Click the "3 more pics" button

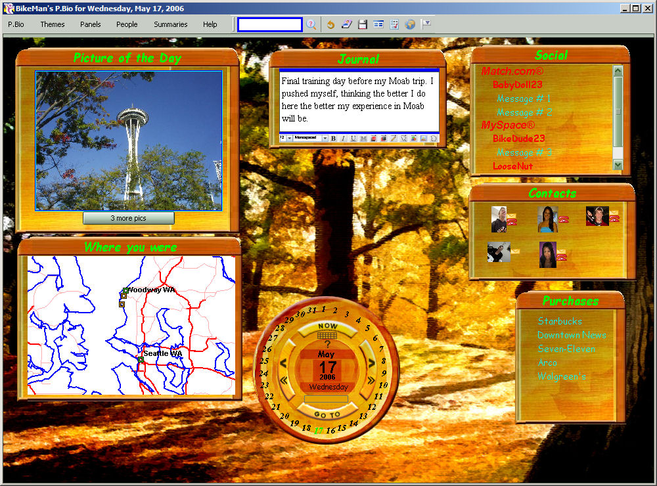129,218
